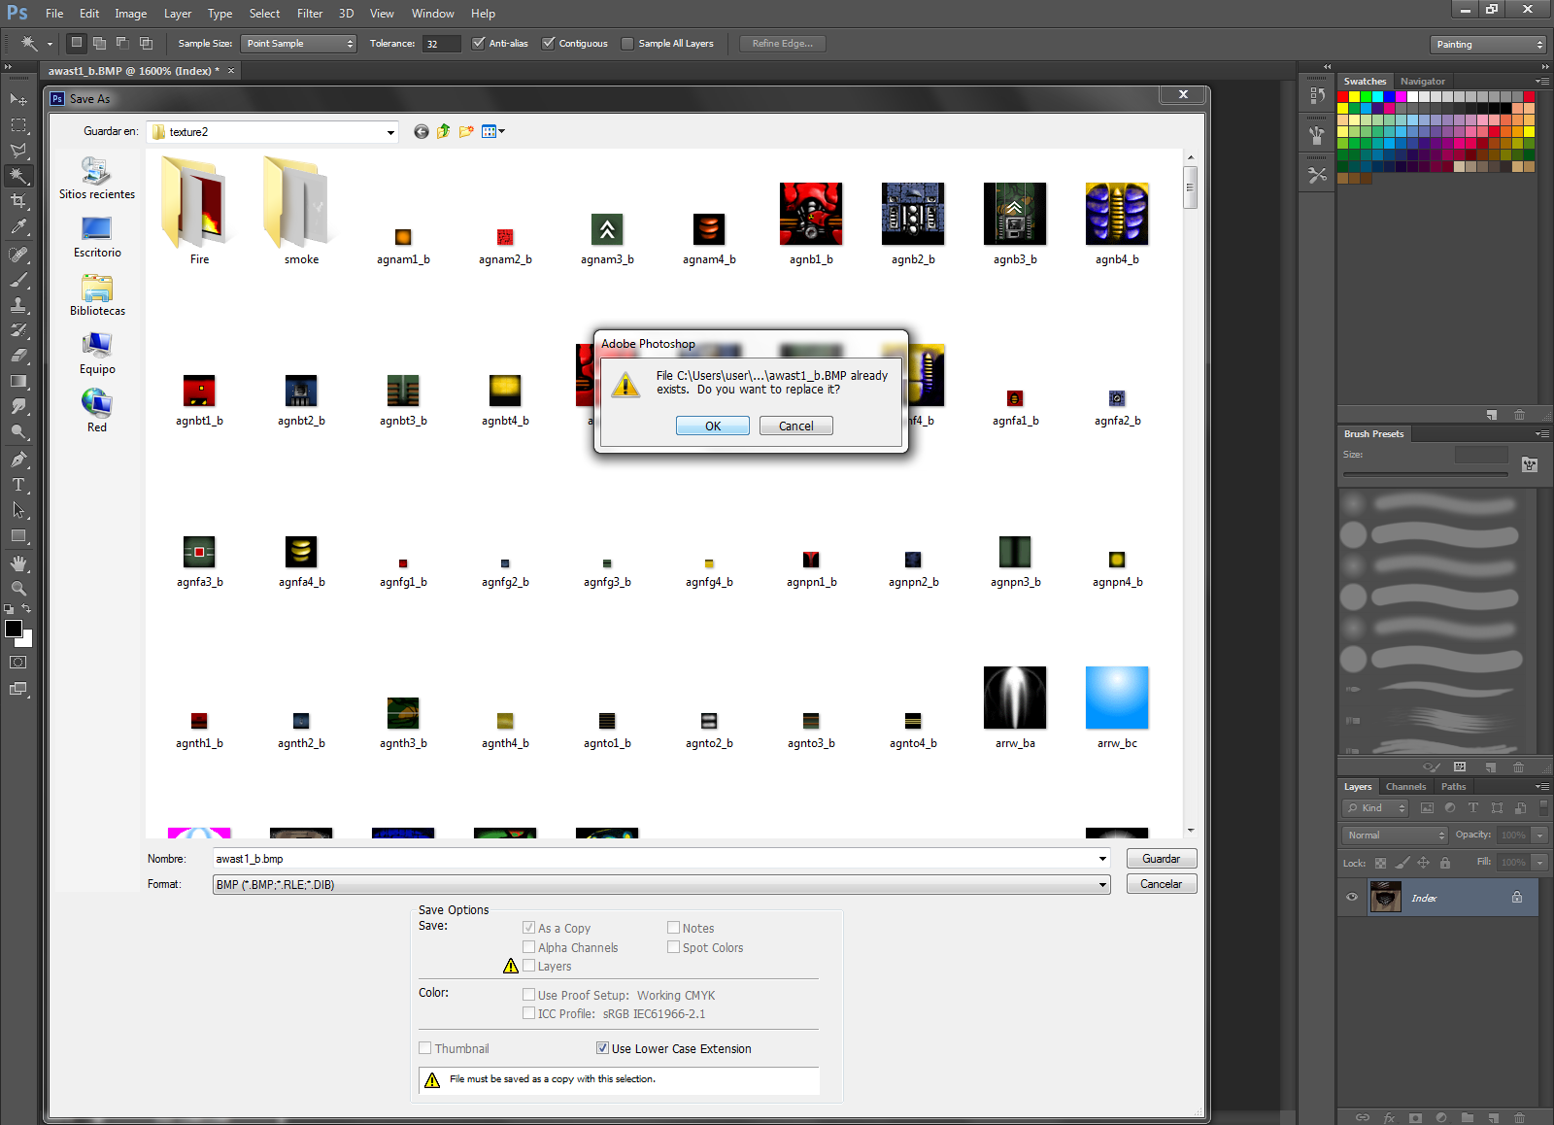Create a new folder in Save As
Viewport: 1554px width, 1125px height.
click(466, 131)
